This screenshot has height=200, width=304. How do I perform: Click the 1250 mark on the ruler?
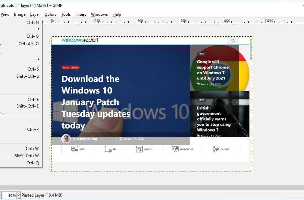point(269,21)
